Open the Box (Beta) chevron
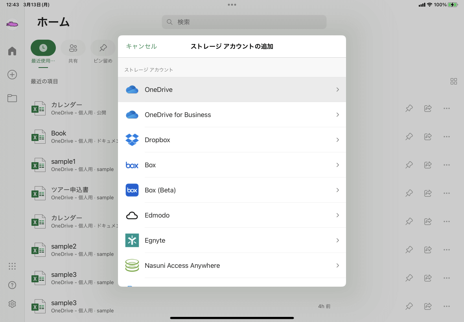The width and height of the screenshot is (464, 322). click(x=337, y=190)
